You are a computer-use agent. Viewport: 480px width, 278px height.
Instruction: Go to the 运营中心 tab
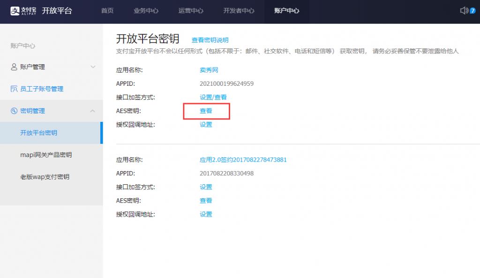191,11
